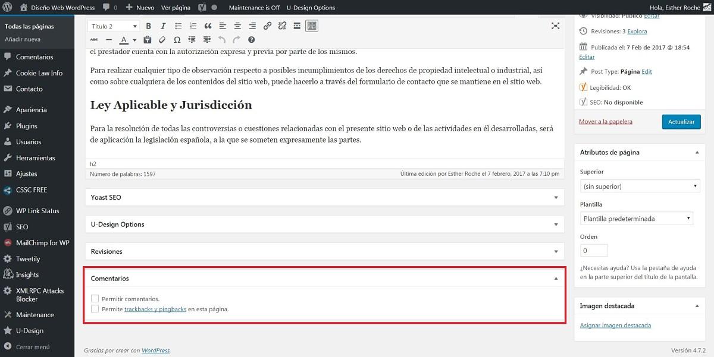Open the Plantilla template dropdown

636,219
